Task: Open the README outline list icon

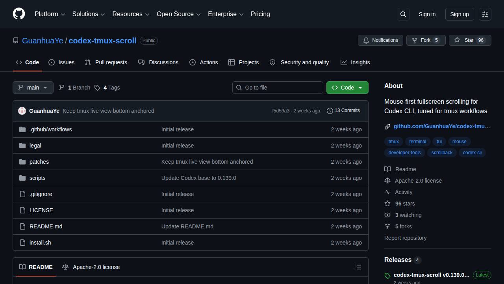Action: 358,267
